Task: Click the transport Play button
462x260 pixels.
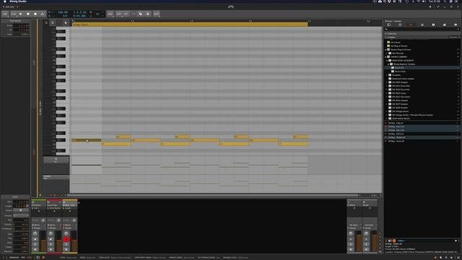Action: [x=21, y=14]
